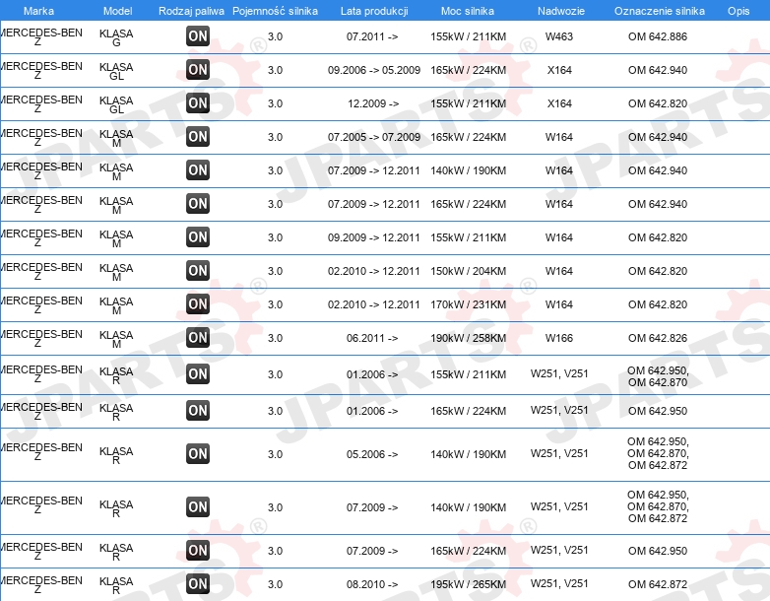Click ON icon in 07.2009 -> 12.2011 165kW row
Viewport: 770px width, 601px height.
(x=198, y=203)
